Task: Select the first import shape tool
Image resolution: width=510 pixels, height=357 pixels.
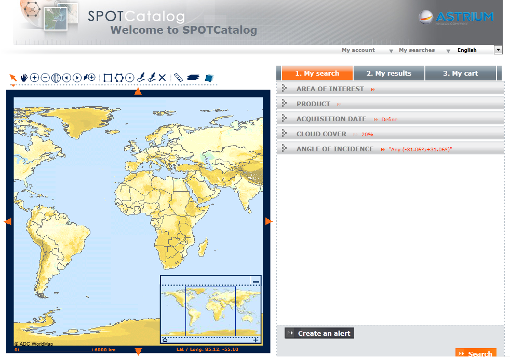Action: click(141, 77)
